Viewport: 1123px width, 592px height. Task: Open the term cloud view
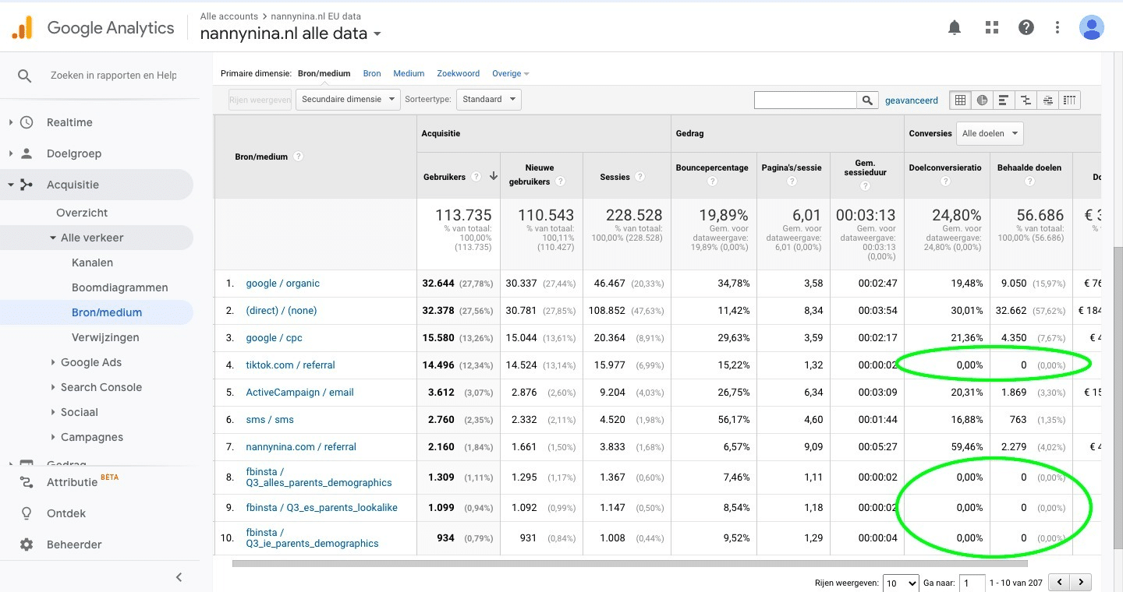[1047, 100]
